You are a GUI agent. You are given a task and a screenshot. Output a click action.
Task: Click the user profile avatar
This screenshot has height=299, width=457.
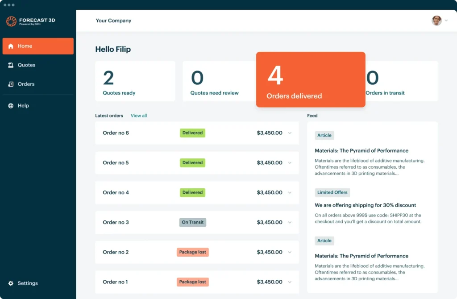click(x=436, y=21)
